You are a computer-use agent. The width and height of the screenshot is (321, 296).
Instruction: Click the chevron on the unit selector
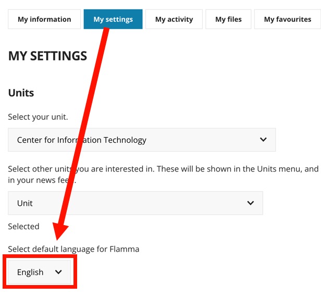click(263, 140)
